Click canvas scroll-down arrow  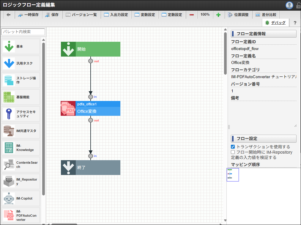pyautogui.click(x=225, y=220)
